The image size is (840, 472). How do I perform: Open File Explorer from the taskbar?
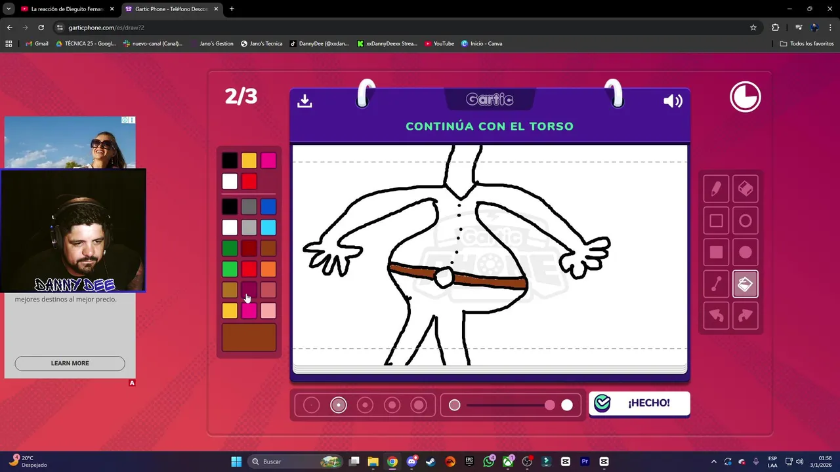pos(373,462)
